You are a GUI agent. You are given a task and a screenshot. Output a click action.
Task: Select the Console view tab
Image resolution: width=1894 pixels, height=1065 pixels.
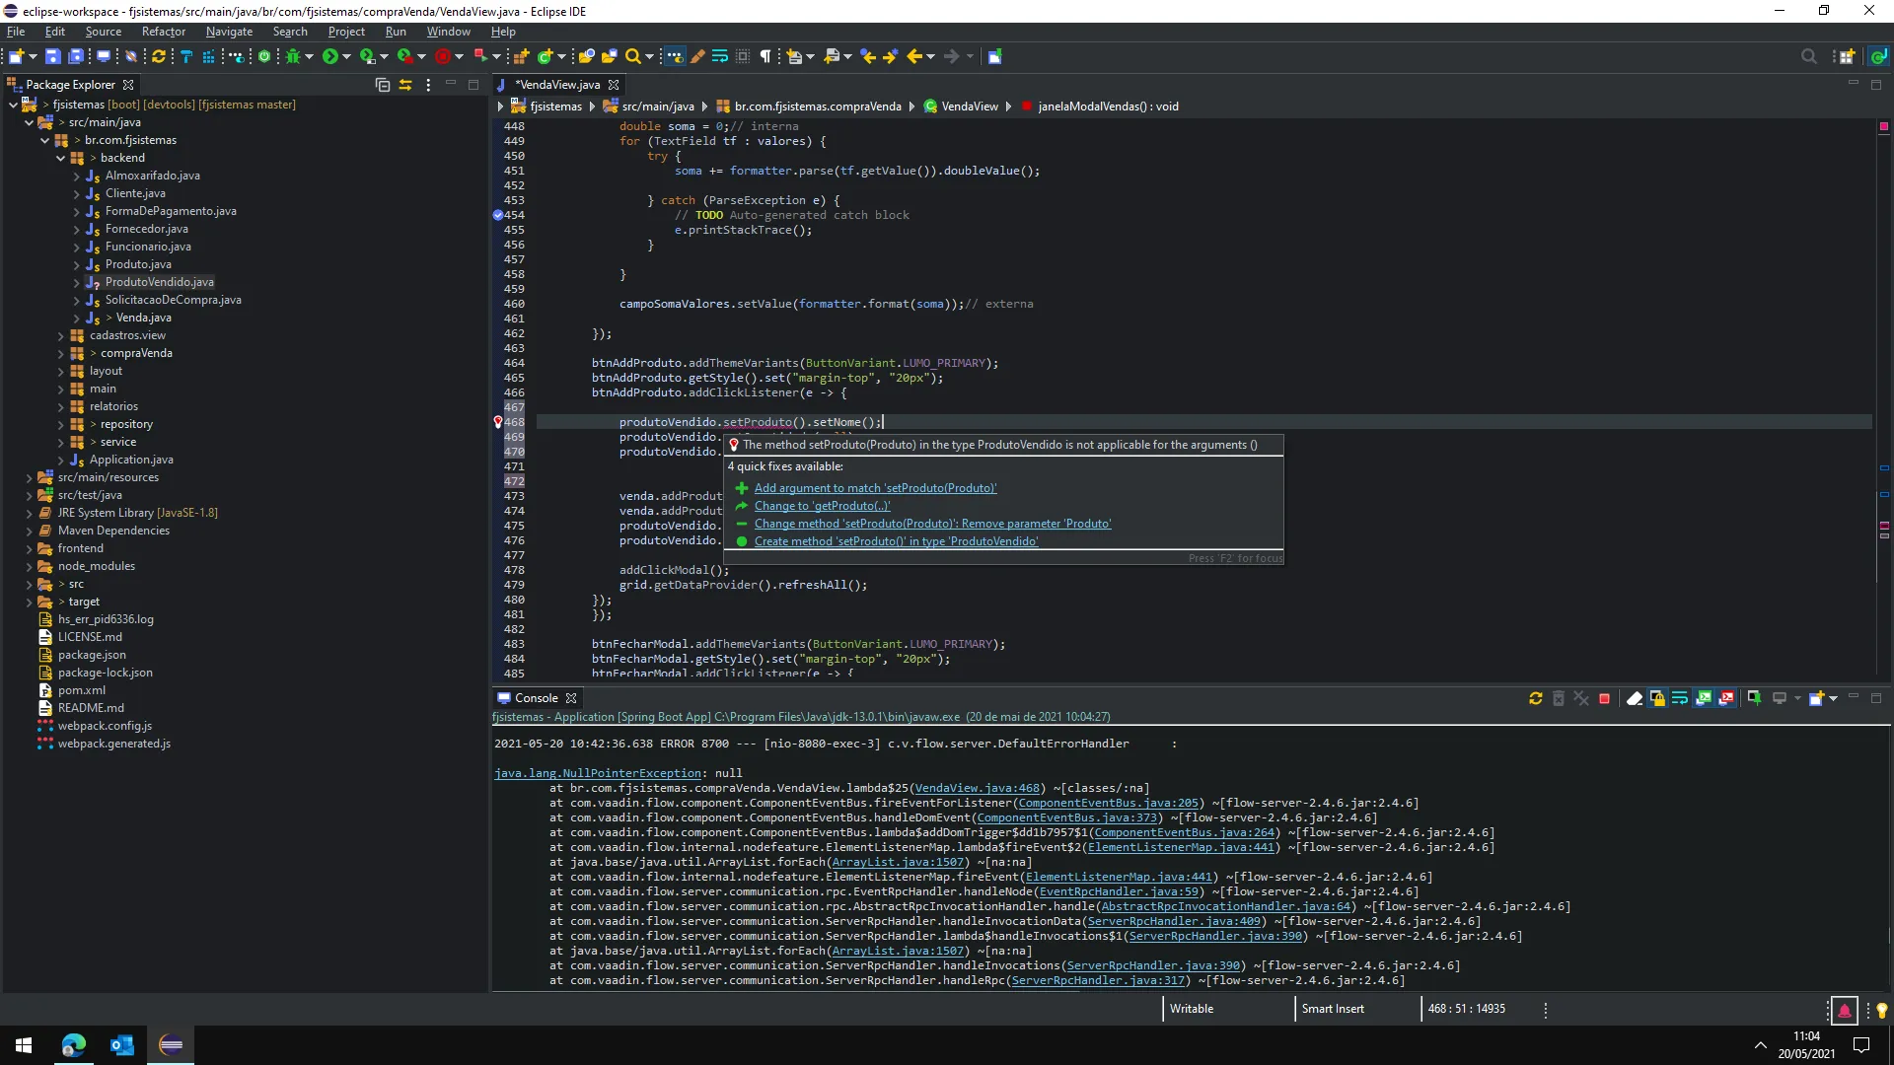(536, 698)
